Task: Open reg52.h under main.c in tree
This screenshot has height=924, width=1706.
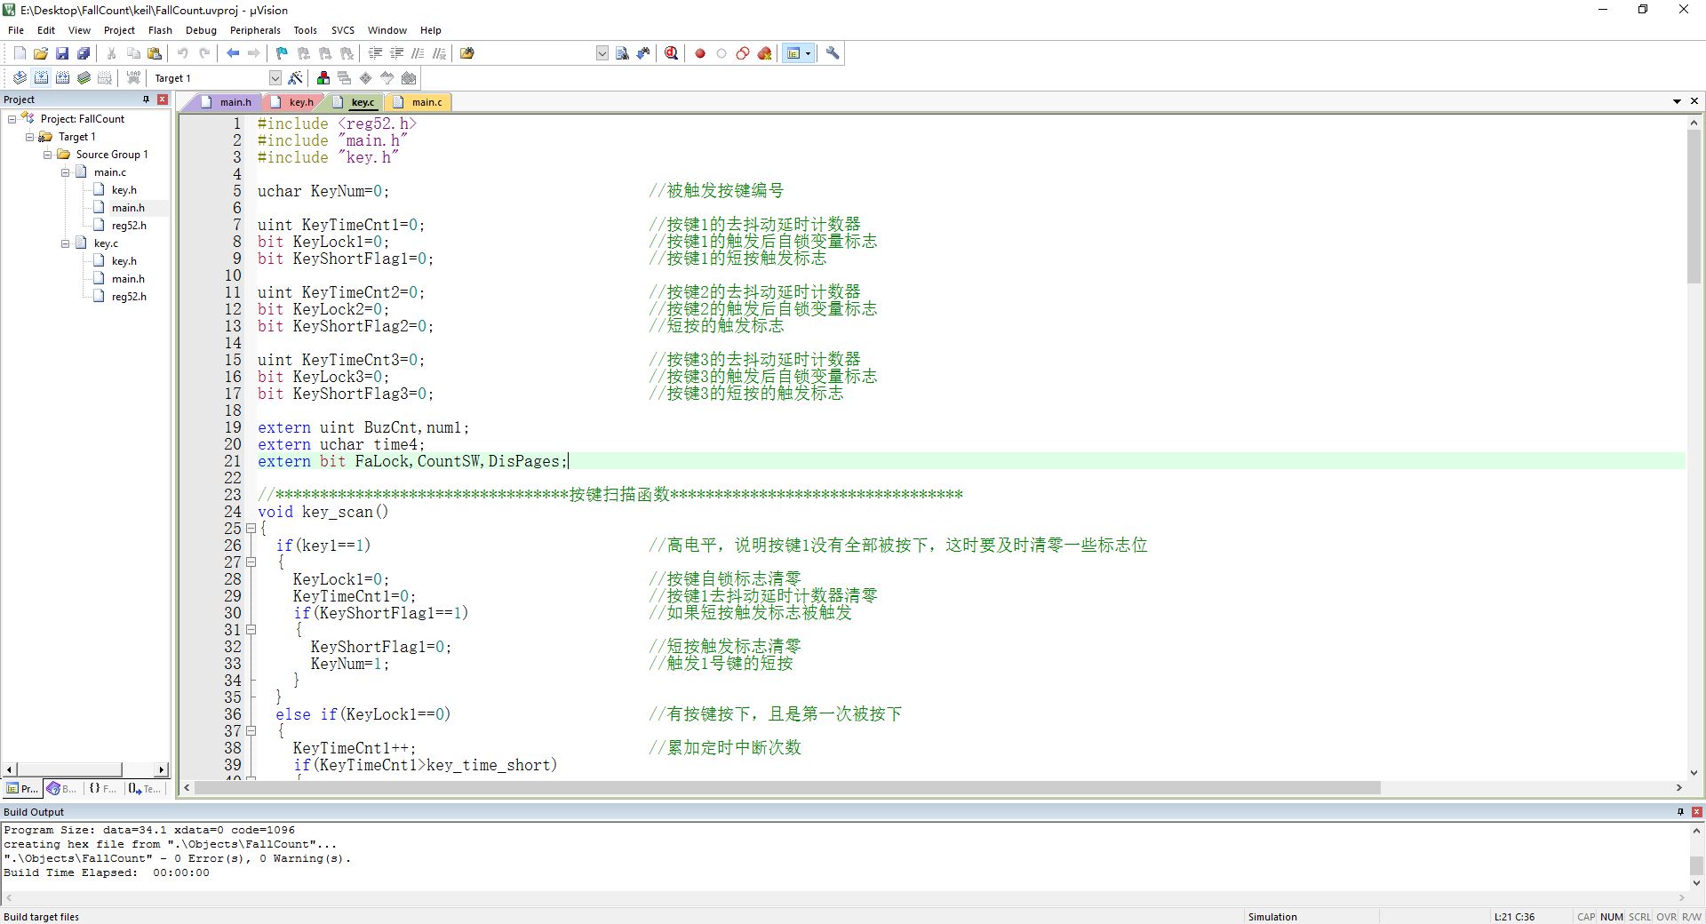Action: [129, 226]
